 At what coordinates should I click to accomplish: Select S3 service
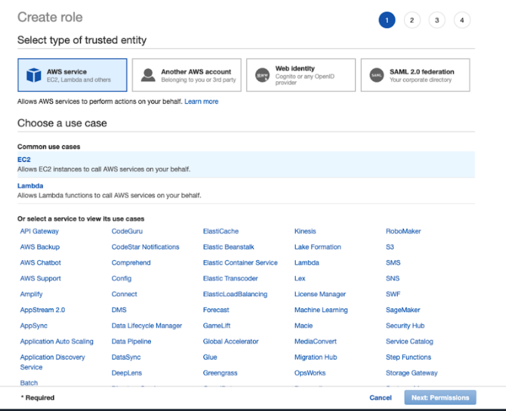(390, 247)
